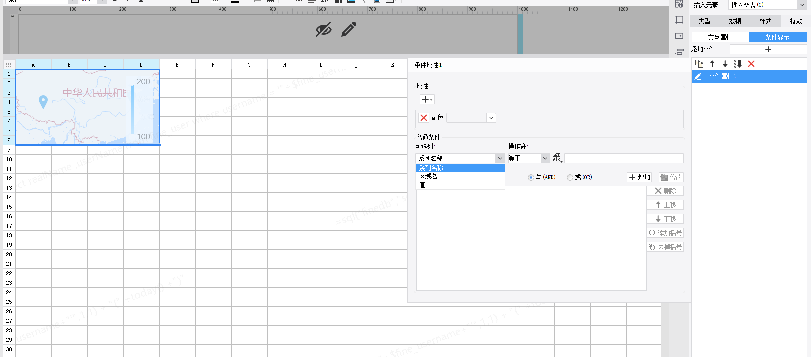The width and height of the screenshot is (811, 357).
Task: Select column header K
Action: click(x=393, y=65)
